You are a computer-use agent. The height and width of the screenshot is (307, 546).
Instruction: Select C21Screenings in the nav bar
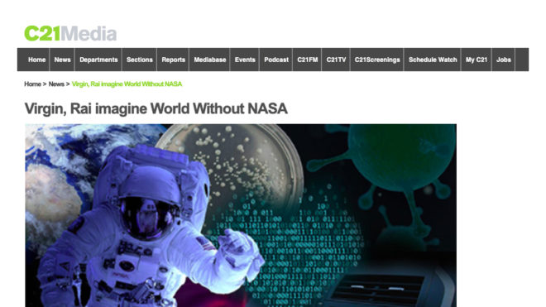[377, 60]
